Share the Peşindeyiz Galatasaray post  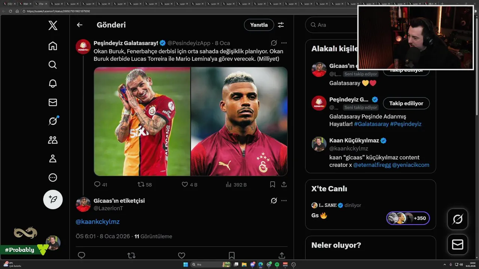tap(284, 185)
